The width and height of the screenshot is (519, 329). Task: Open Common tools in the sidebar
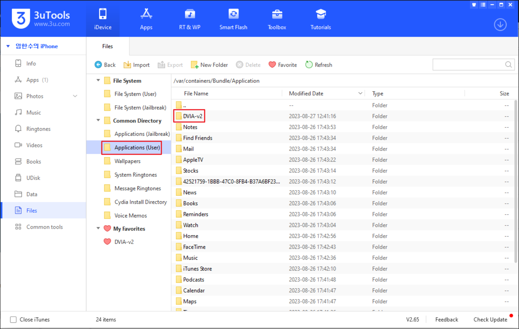[x=43, y=227]
